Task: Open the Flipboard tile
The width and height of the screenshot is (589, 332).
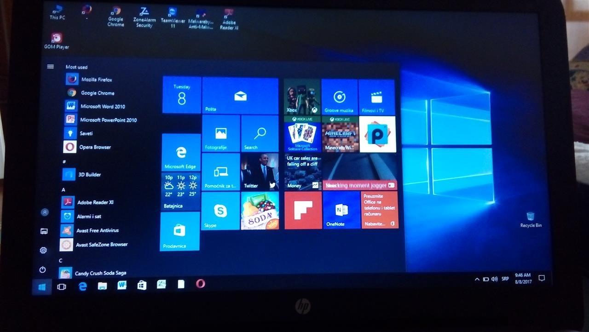Action: click(303, 210)
